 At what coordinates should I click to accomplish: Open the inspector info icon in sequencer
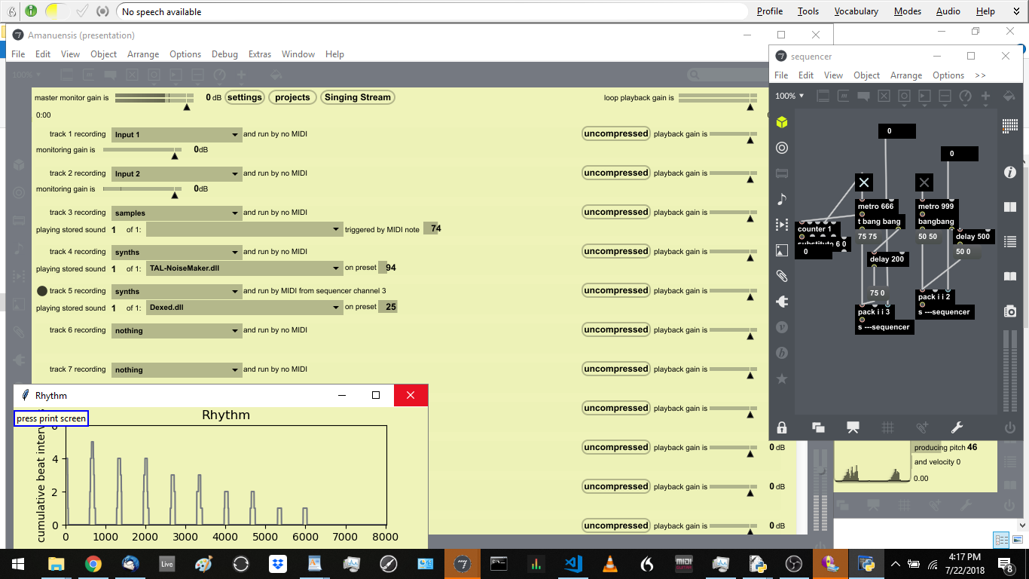tap(1010, 173)
